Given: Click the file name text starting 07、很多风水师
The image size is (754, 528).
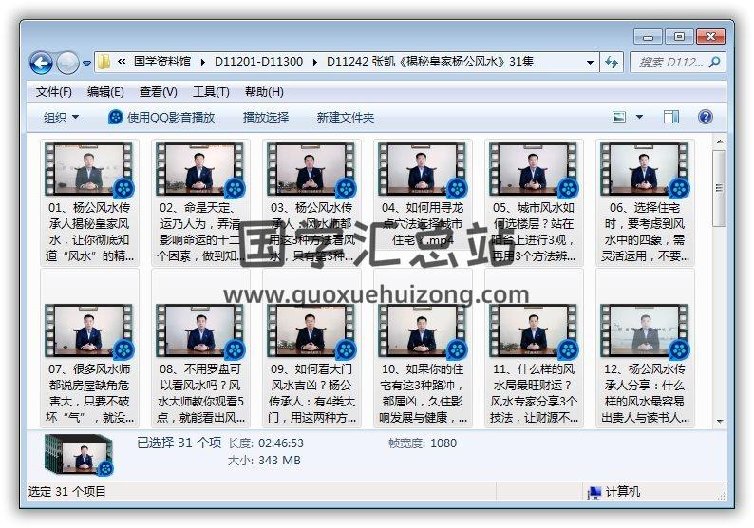Looking at the screenshot, I should [x=89, y=393].
